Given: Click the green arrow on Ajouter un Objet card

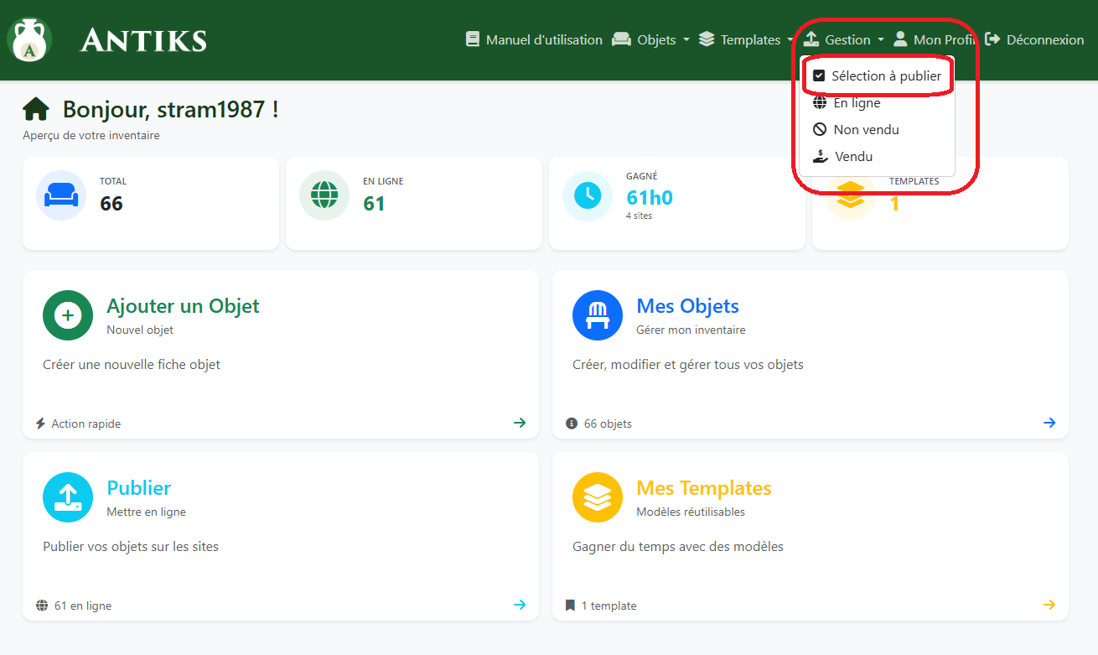Looking at the screenshot, I should [x=520, y=423].
